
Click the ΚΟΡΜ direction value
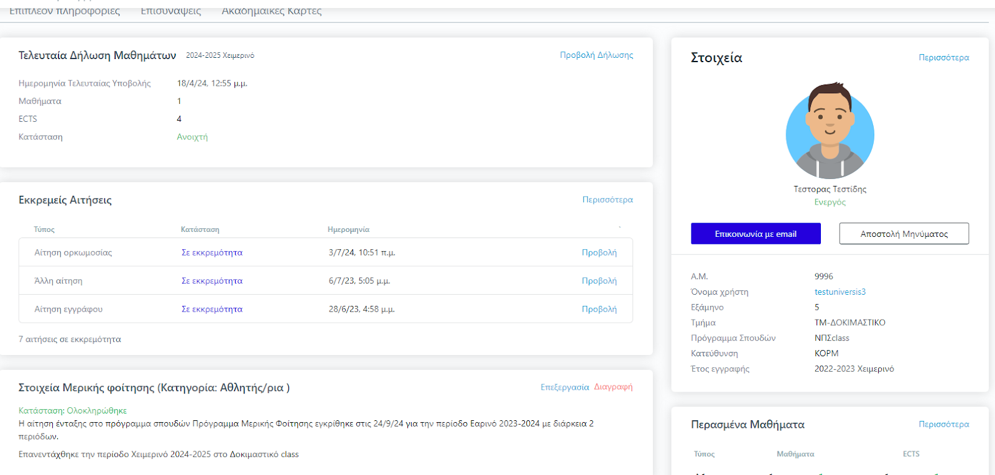826,353
